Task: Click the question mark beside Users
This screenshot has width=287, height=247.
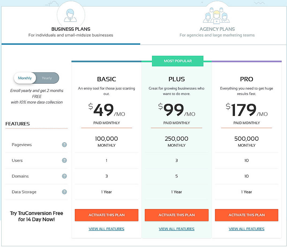Action: pyautogui.click(x=64, y=160)
